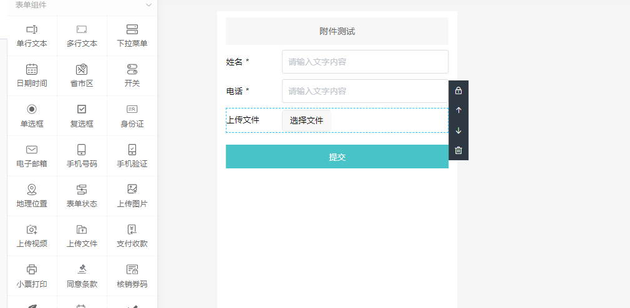Add the 核销券码 coupon code component
Screen dimensions: 630x308
[x=132, y=276]
